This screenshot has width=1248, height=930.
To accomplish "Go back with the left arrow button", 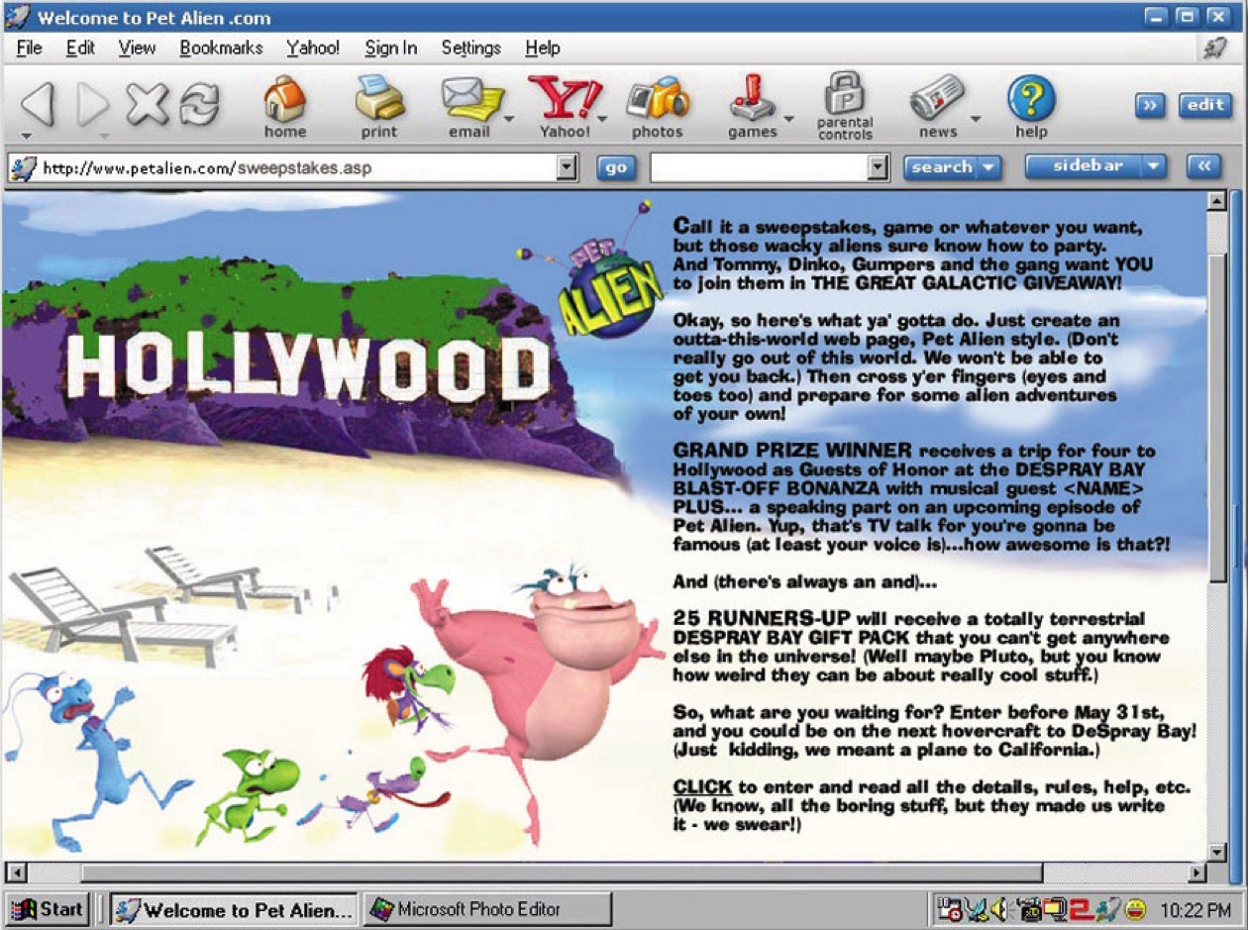I will (37, 104).
